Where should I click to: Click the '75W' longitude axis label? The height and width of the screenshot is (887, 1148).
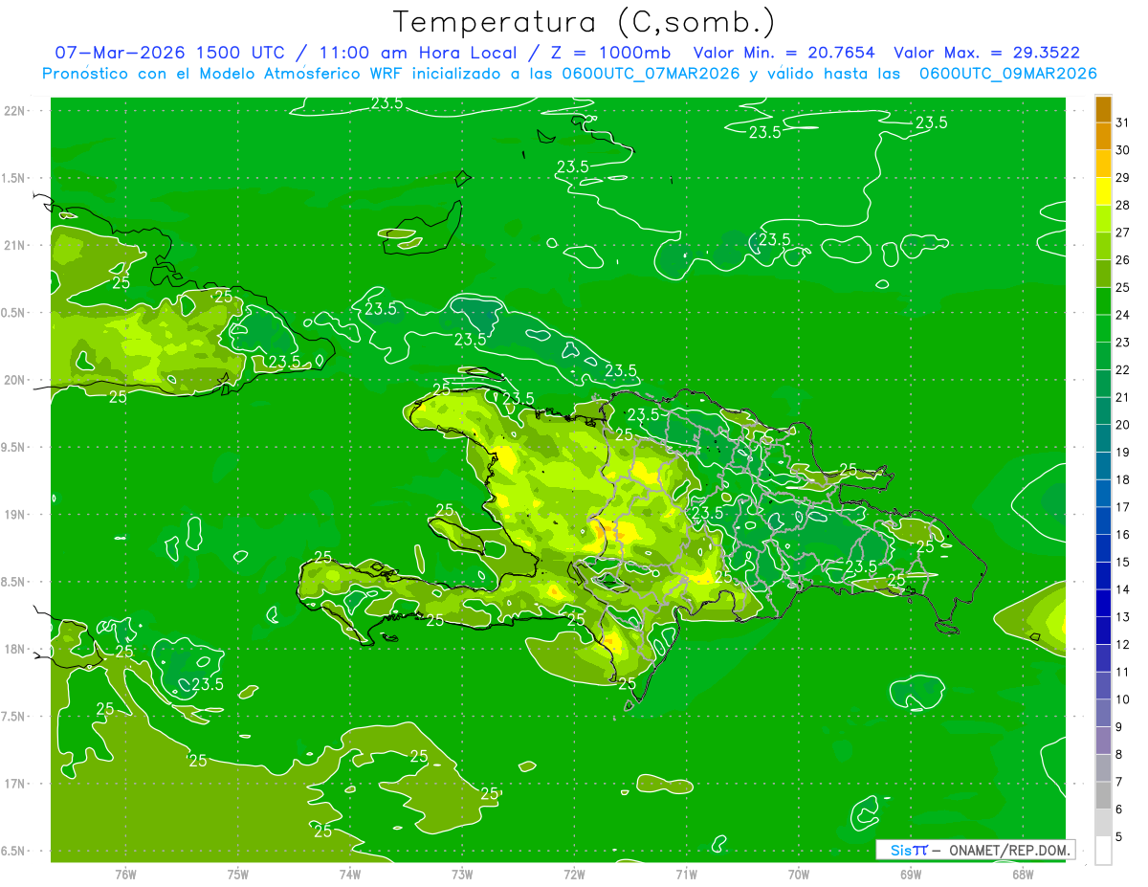238,874
